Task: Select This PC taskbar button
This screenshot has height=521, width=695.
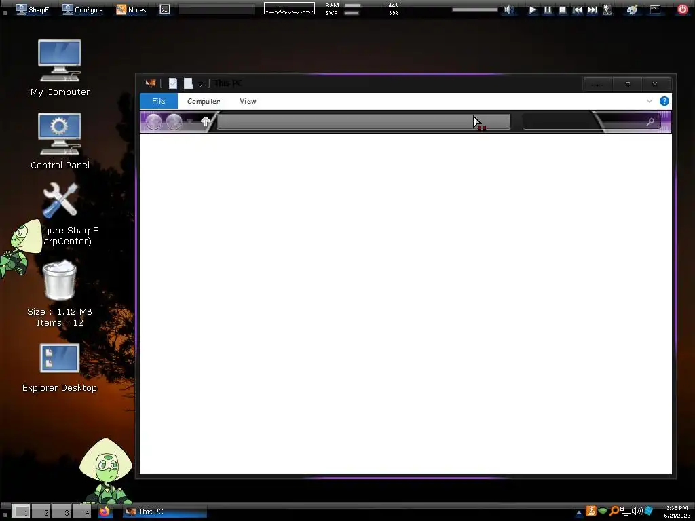Action: pyautogui.click(x=165, y=512)
